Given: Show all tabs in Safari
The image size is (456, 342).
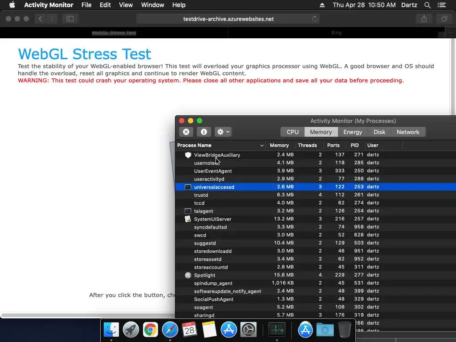Looking at the screenshot, I should tap(444, 19).
